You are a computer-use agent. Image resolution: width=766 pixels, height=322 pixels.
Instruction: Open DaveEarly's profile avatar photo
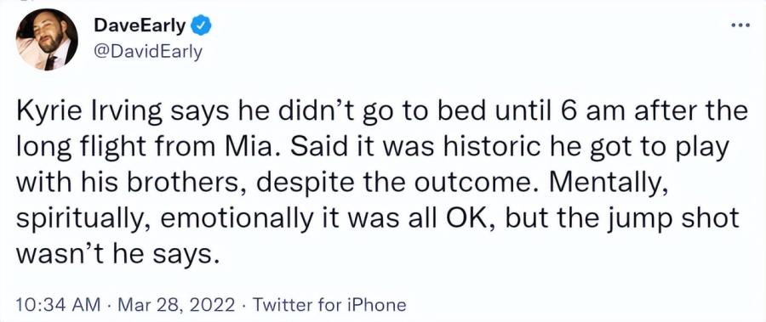[x=47, y=40]
